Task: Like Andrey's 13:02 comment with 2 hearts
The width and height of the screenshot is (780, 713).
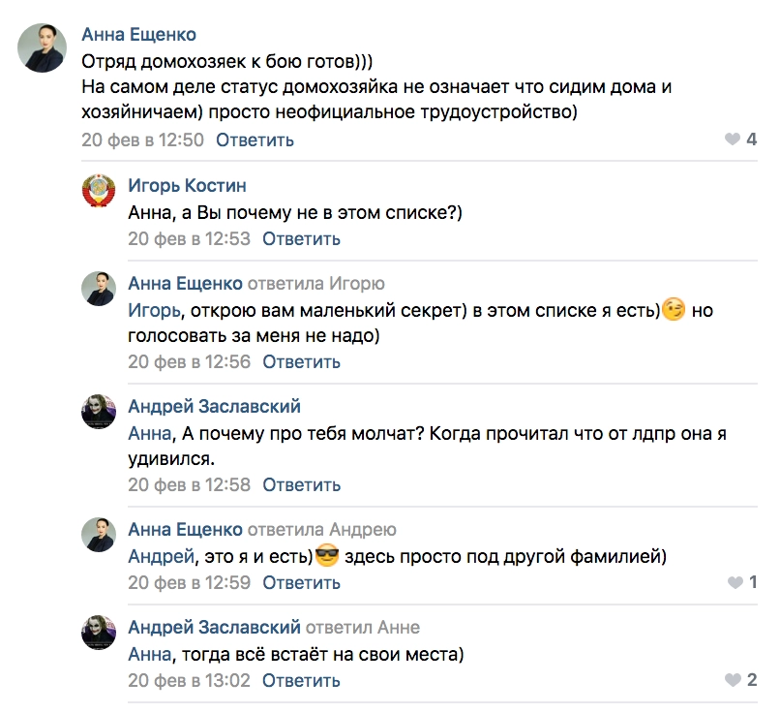Action: point(733,679)
